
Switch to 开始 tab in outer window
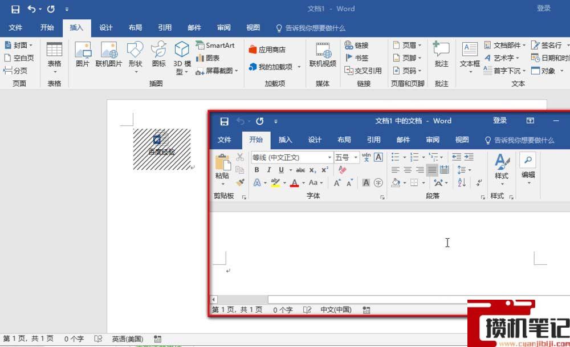coord(47,28)
